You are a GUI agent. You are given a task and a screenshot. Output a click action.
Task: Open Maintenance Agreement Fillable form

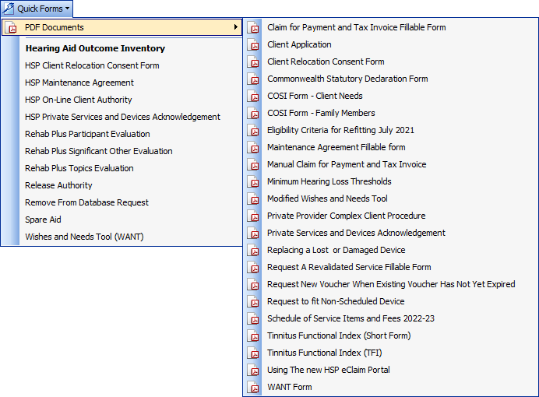point(336,148)
